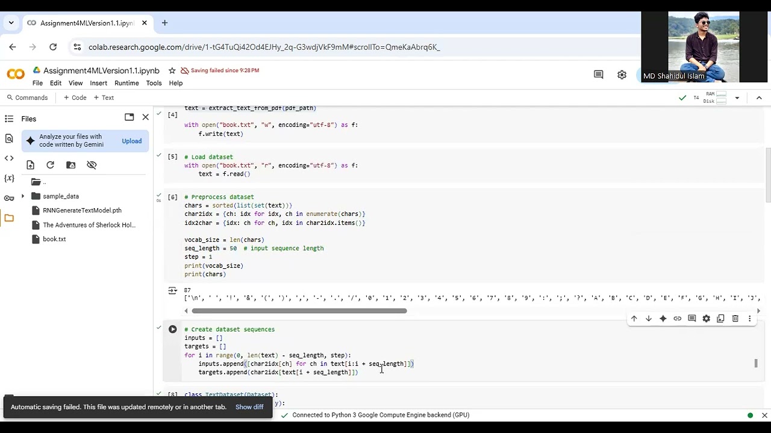Viewport: 771px width, 433px height.
Task: Open the Help menu
Action: pyautogui.click(x=175, y=83)
